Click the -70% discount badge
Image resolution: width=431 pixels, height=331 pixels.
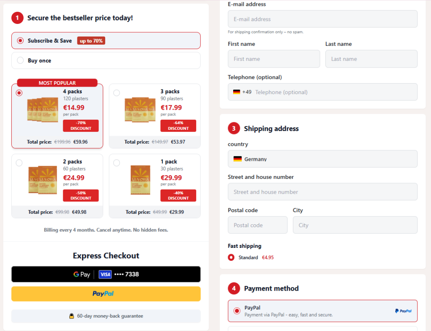[x=81, y=126]
